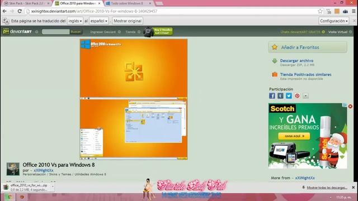Open a new browser tab
Image resolution: width=358 pixels, height=201 pixels.
[x=159, y=3]
